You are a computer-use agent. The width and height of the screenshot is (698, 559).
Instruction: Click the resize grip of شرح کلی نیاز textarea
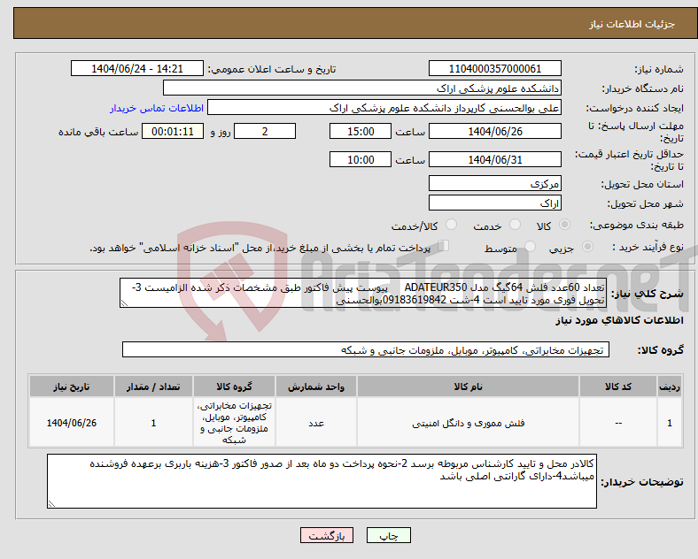[x=124, y=303]
